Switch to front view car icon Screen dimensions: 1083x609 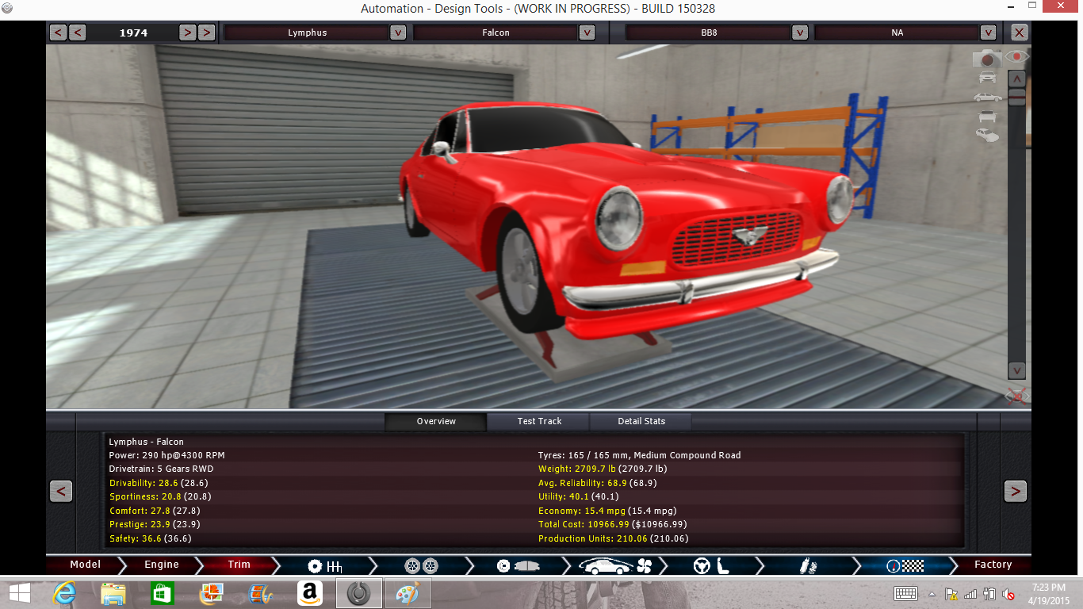point(987,78)
